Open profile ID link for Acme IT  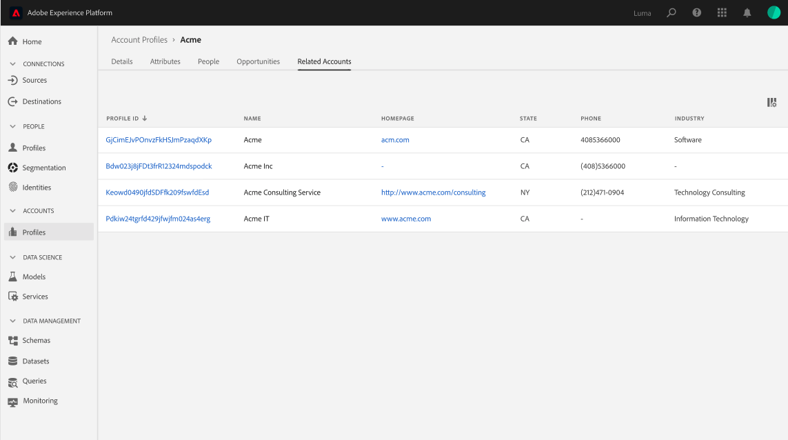[158, 219]
